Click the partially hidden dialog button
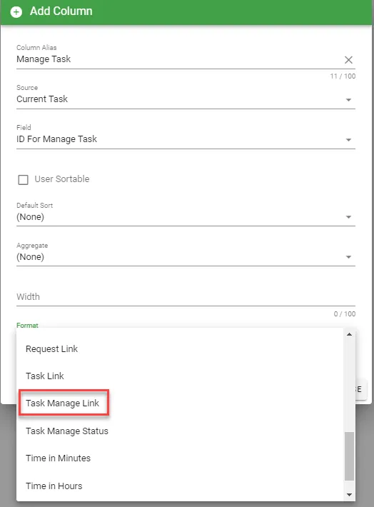The width and height of the screenshot is (374, 507). [360, 389]
